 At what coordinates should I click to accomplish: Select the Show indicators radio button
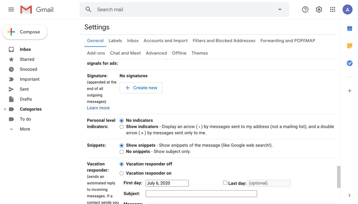(x=121, y=127)
